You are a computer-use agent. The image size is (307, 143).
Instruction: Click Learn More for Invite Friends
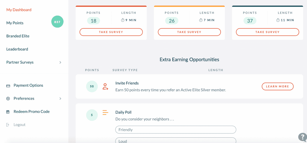pyautogui.click(x=278, y=86)
